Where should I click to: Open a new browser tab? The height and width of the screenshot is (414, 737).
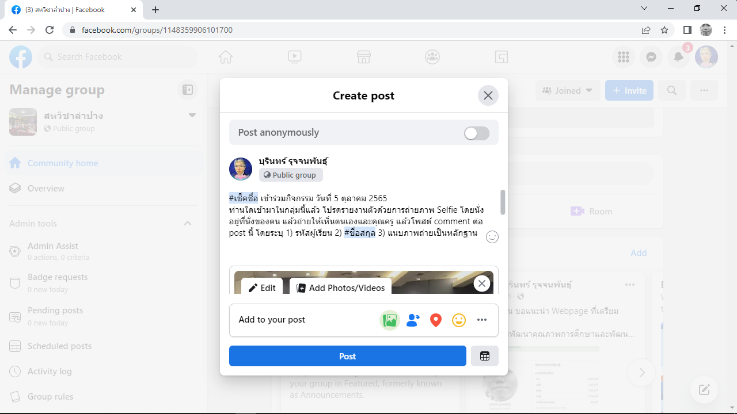(155, 10)
